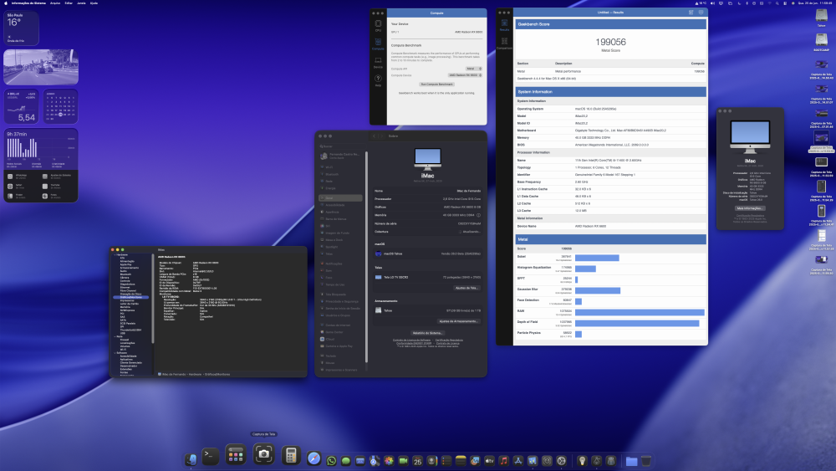This screenshot has width=836, height=471.
Task: Open Help icon in Geekbench sidebar
Action: (378, 80)
